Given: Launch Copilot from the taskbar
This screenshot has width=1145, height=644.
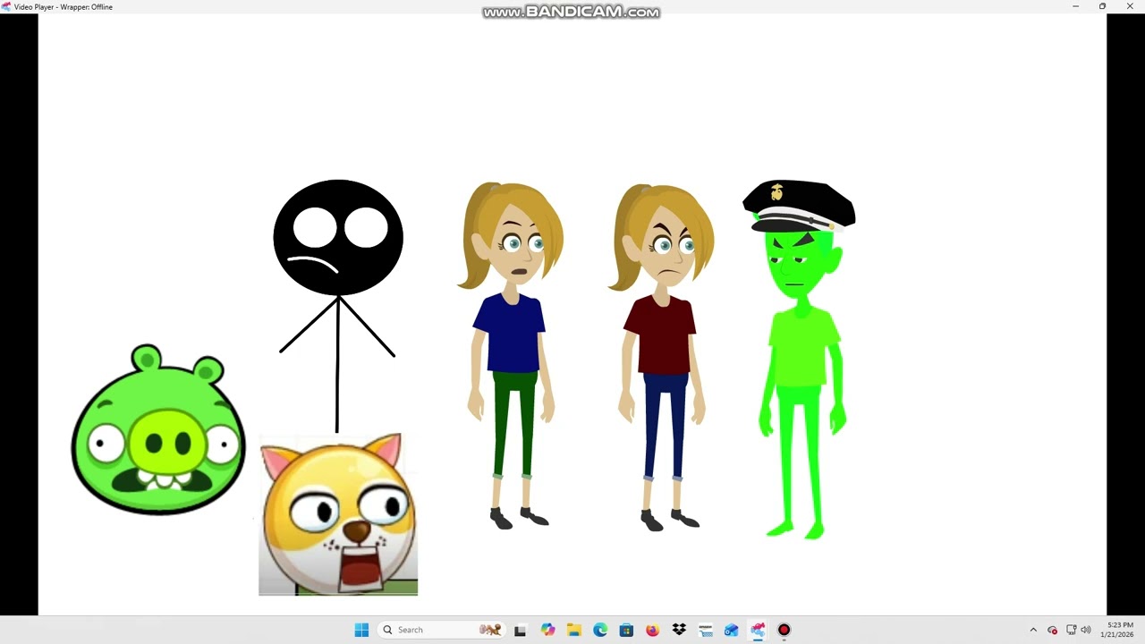Looking at the screenshot, I should click(547, 630).
